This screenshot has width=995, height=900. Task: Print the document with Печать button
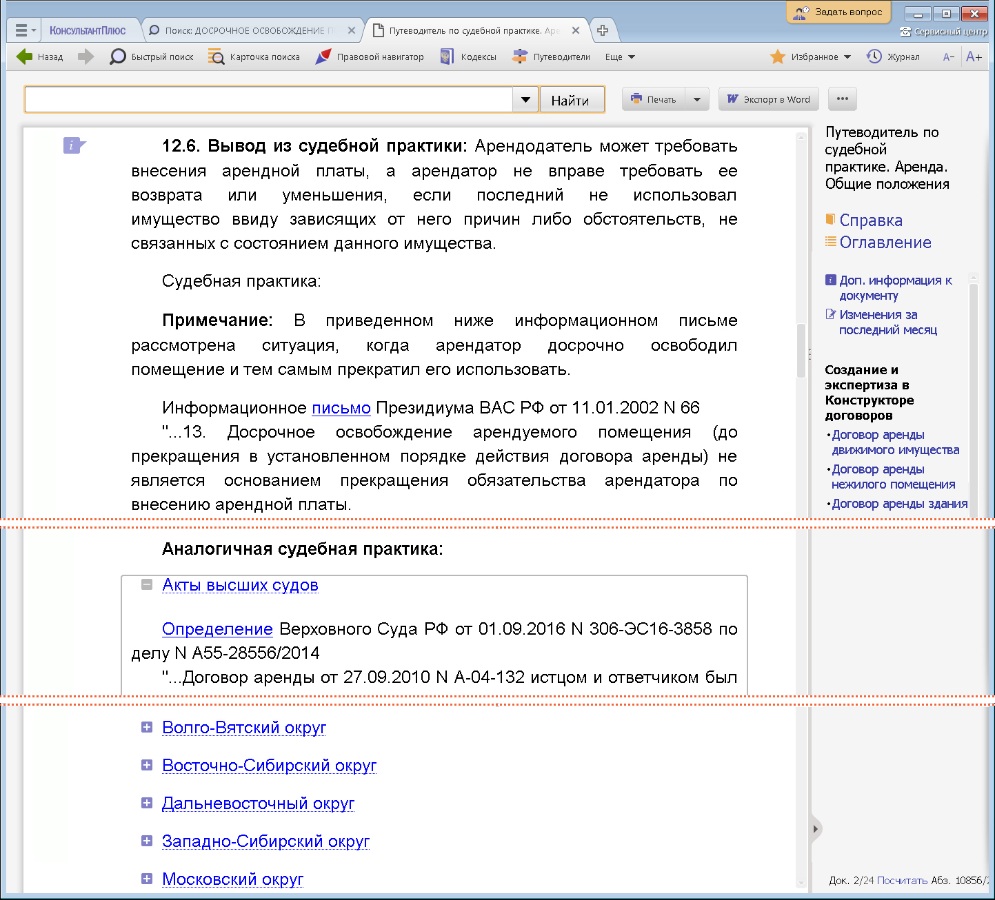(x=654, y=99)
